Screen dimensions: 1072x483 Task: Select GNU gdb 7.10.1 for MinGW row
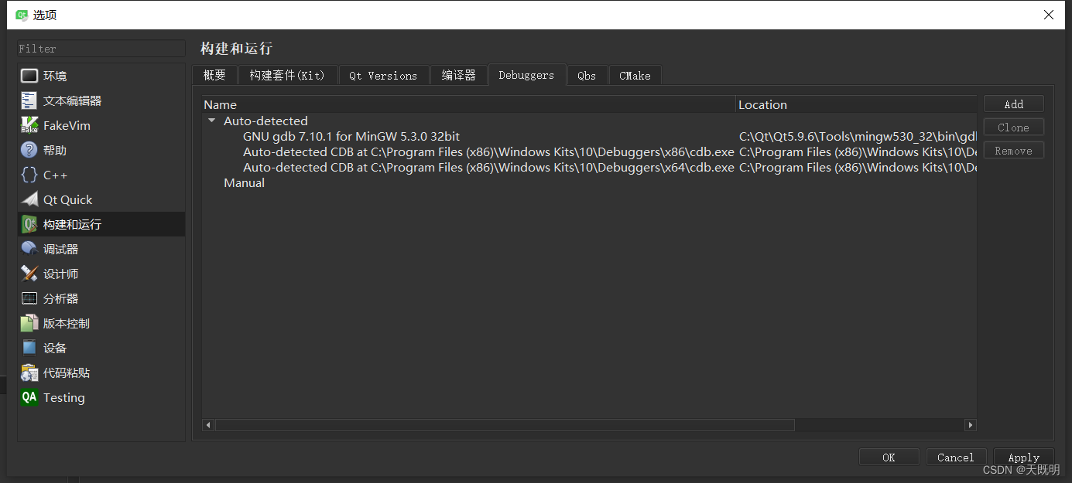[588, 136]
